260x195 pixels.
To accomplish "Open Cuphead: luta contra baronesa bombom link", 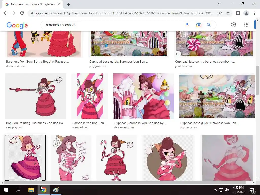I will tap(205, 61).
